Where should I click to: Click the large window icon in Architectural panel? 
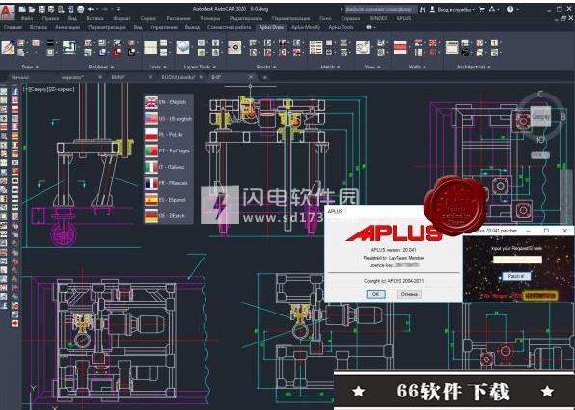452,47
